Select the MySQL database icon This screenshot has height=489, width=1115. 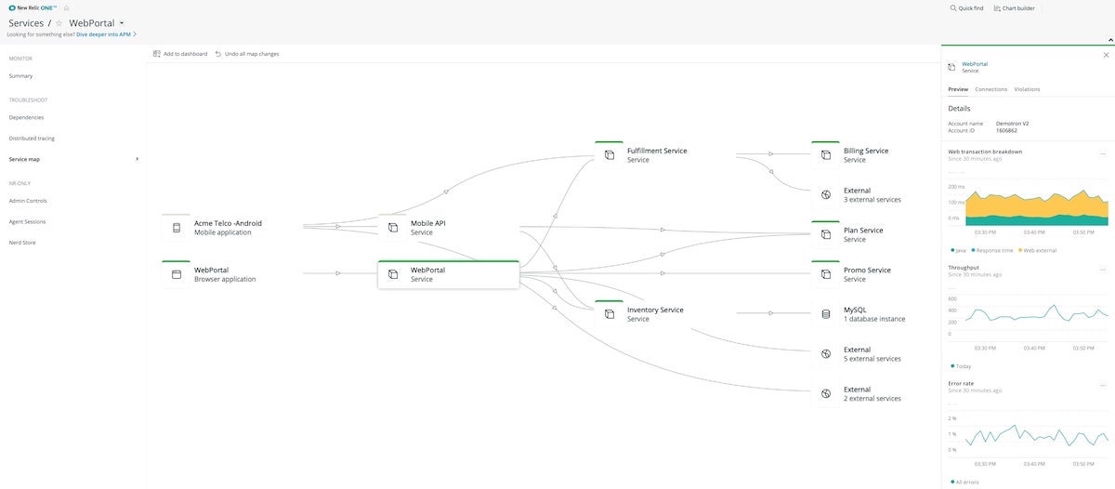(826, 314)
